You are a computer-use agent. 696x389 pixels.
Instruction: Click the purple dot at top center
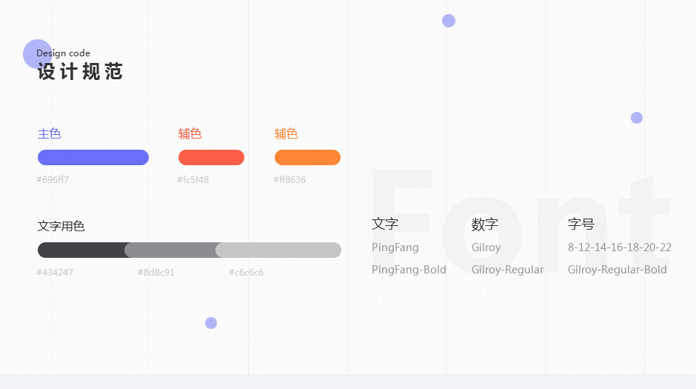[x=449, y=21]
